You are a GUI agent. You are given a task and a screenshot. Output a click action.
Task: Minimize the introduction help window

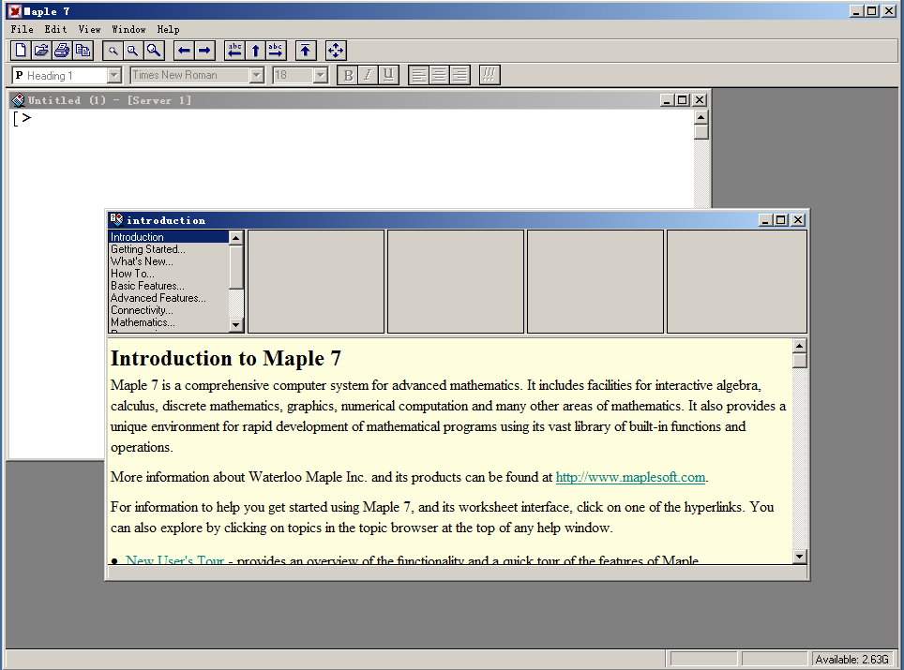pos(766,220)
